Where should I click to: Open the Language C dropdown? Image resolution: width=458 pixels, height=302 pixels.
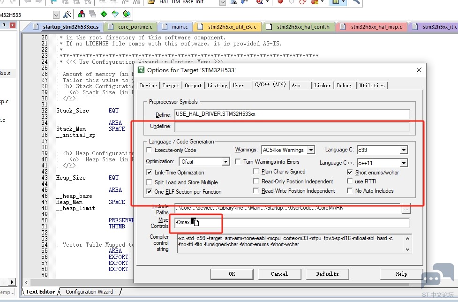(x=404, y=150)
